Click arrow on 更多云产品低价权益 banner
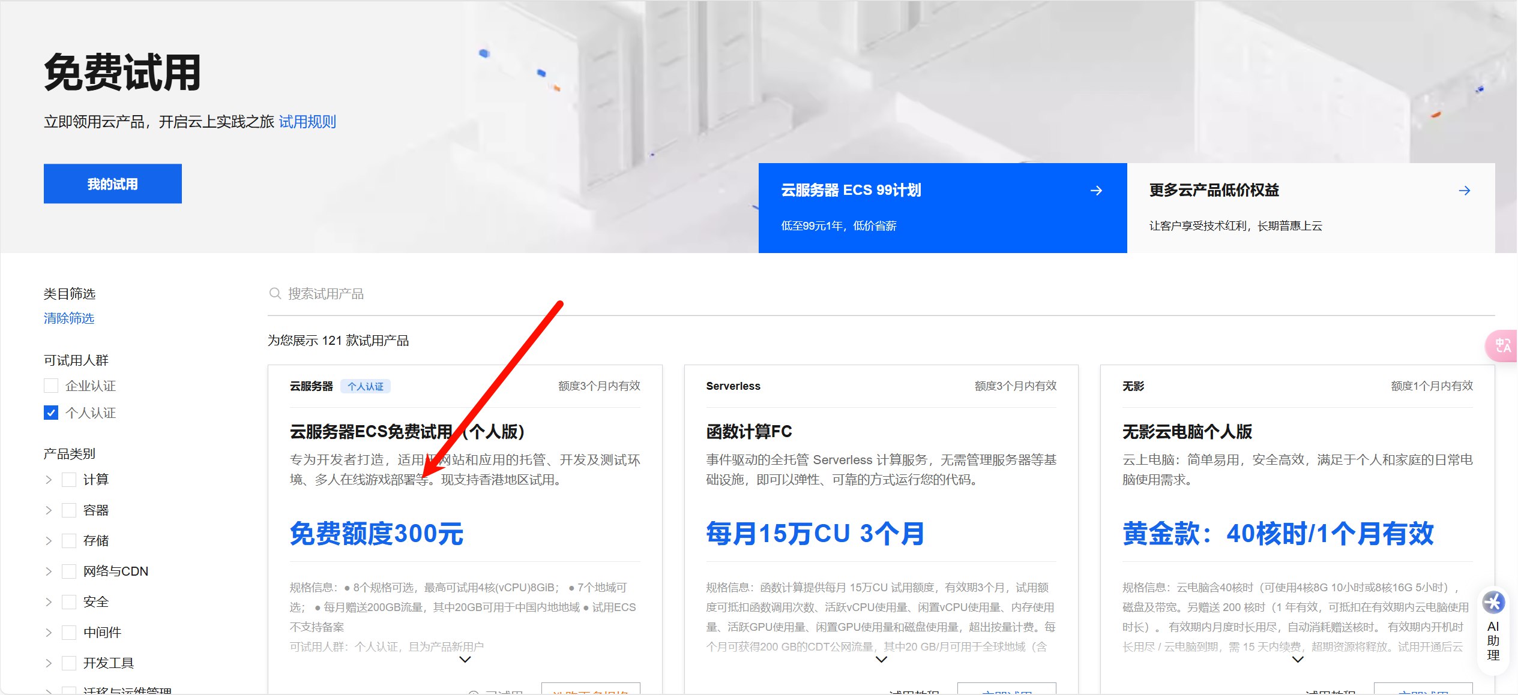This screenshot has height=695, width=1518. point(1464,191)
